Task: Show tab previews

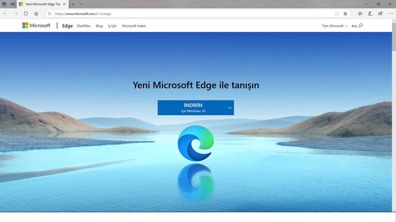Action: pyautogui.click(x=82, y=4)
